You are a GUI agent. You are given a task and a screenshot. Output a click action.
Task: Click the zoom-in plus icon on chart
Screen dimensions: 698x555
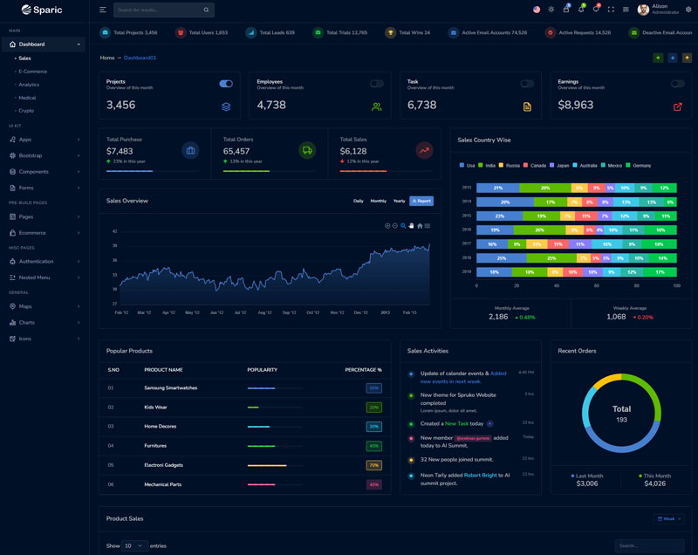pyautogui.click(x=387, y=226)
